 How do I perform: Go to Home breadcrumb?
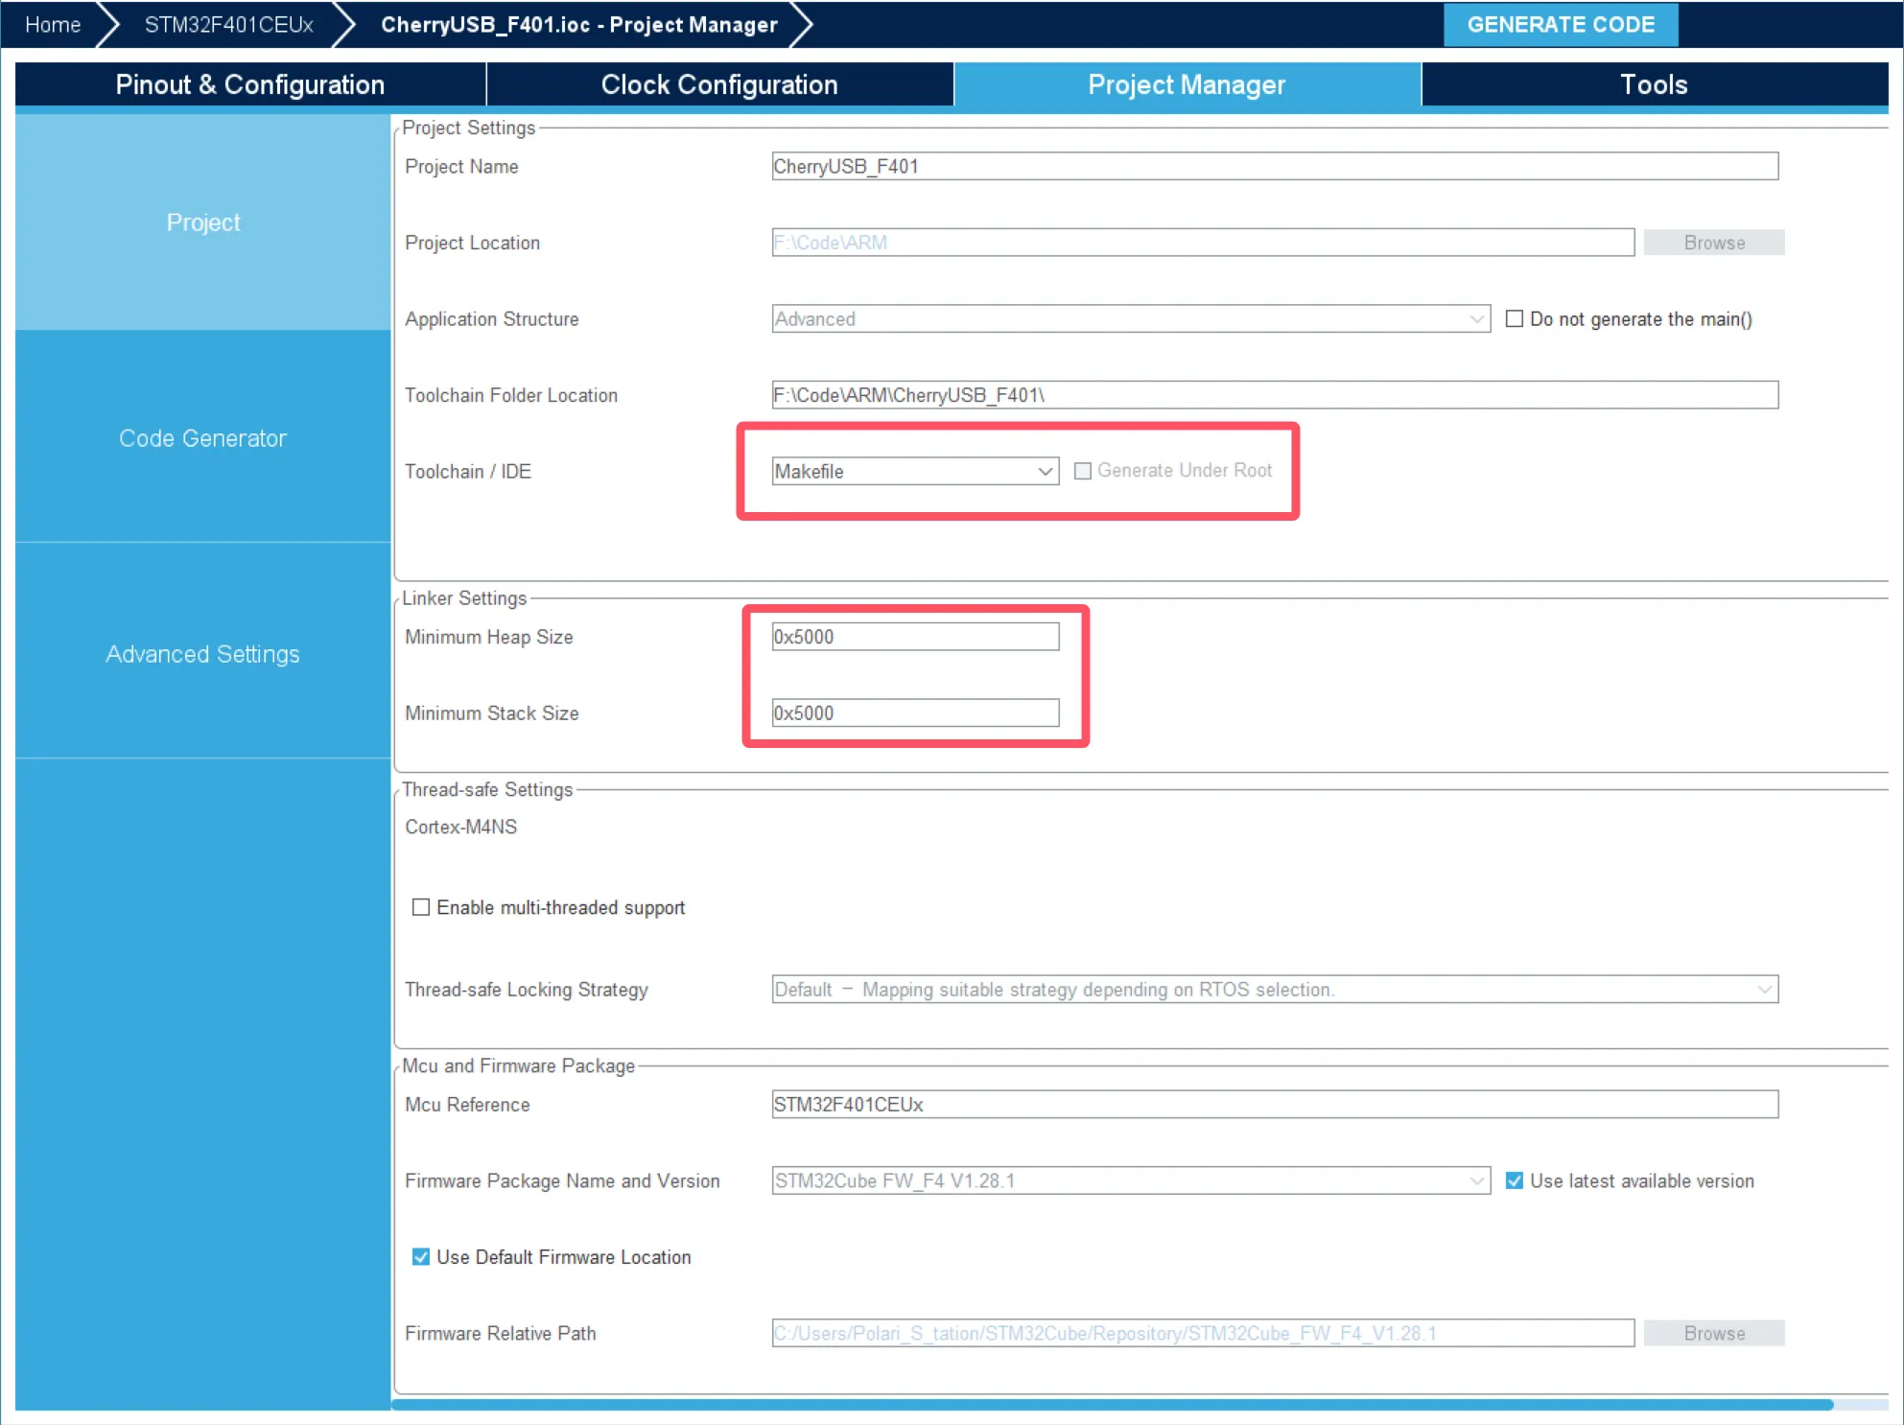[x=53, y=24]
